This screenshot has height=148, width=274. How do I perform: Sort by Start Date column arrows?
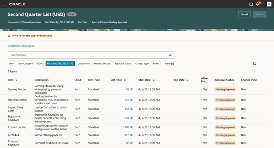154,80
